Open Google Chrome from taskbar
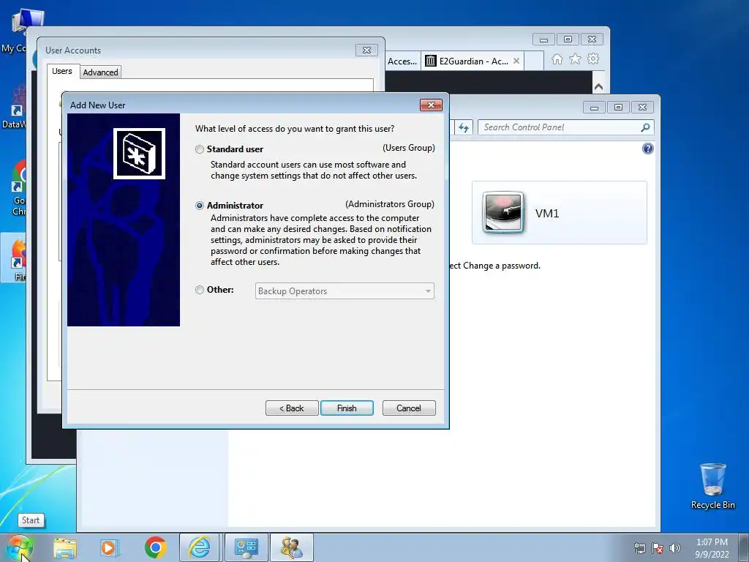Screen dimensions: 749x562 (156, 547)
